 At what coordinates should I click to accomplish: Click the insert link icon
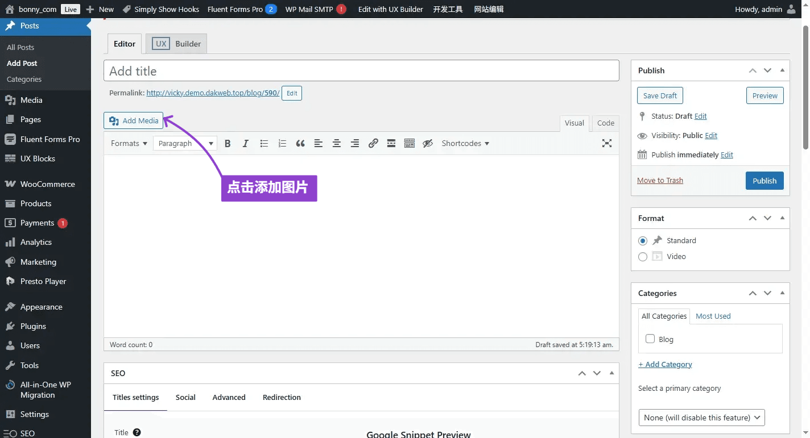click(373, 144)
